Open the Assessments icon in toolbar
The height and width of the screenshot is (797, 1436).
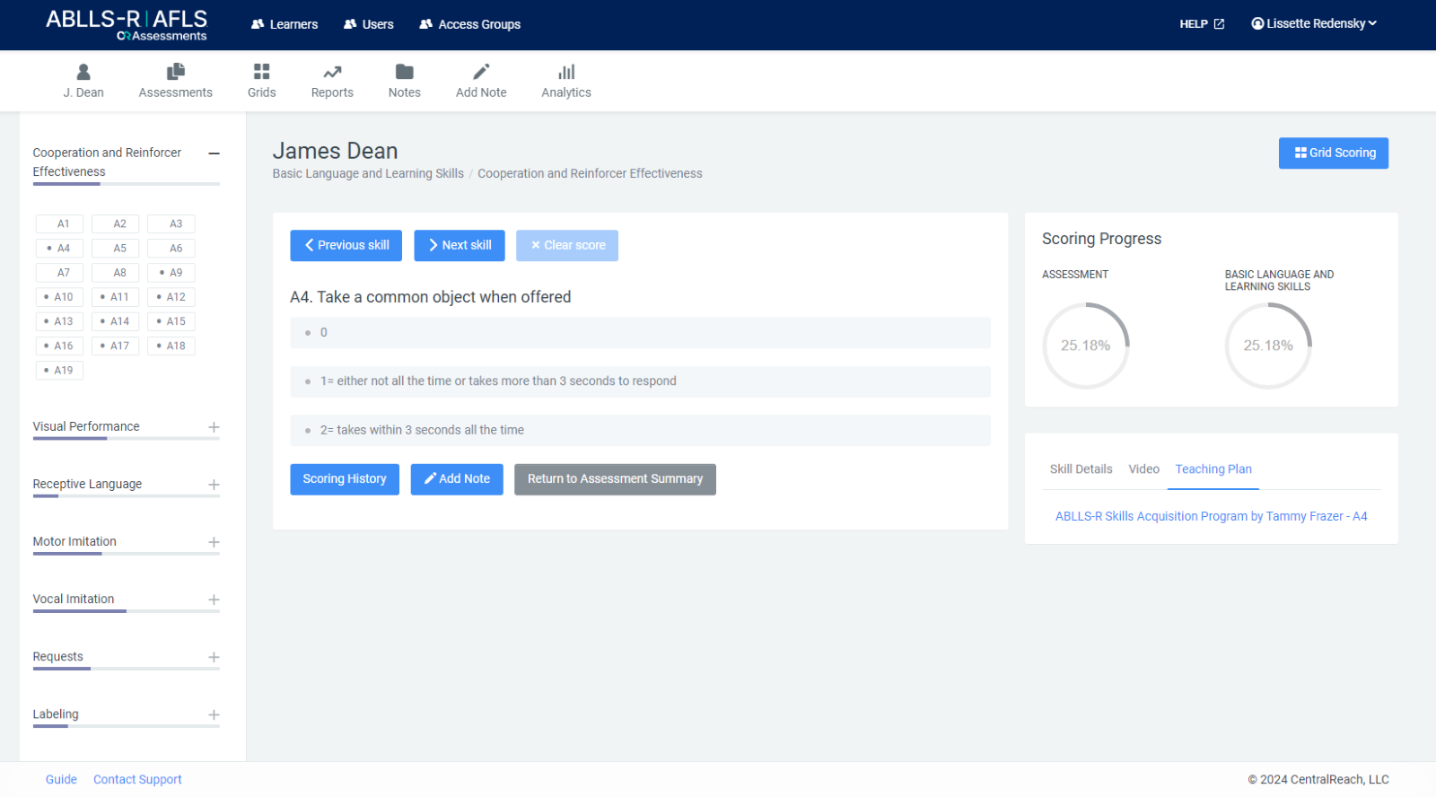click(x=175, y=72)
